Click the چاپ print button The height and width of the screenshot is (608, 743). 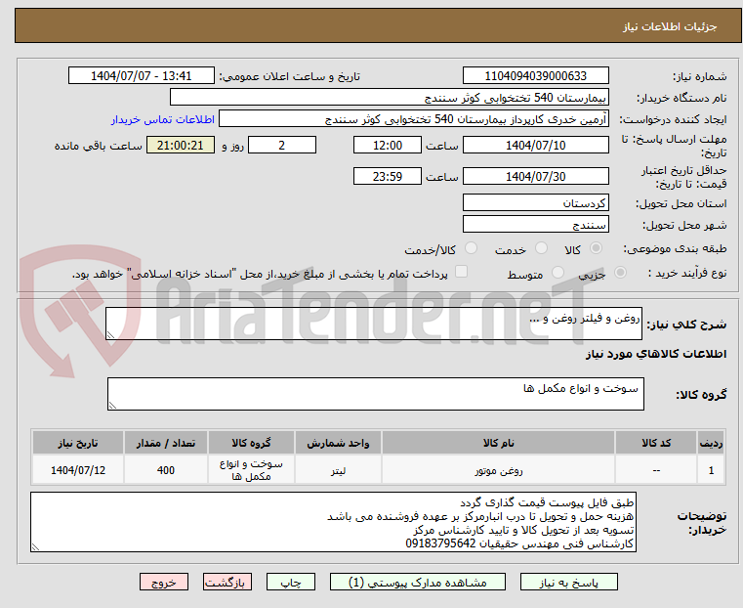(291, 582)
